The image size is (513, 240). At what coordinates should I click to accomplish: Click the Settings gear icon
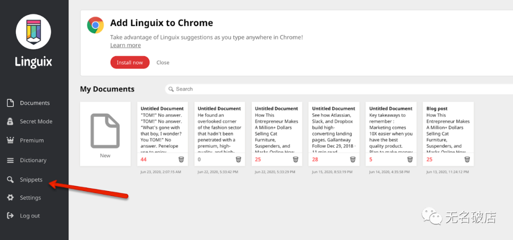(10, 197)
